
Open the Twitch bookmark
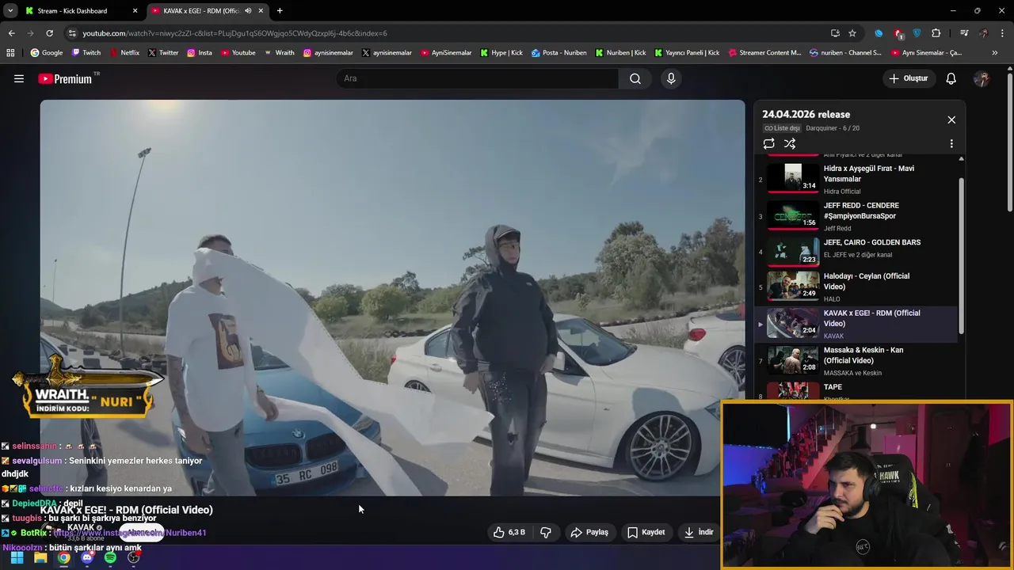click(86, 53)
